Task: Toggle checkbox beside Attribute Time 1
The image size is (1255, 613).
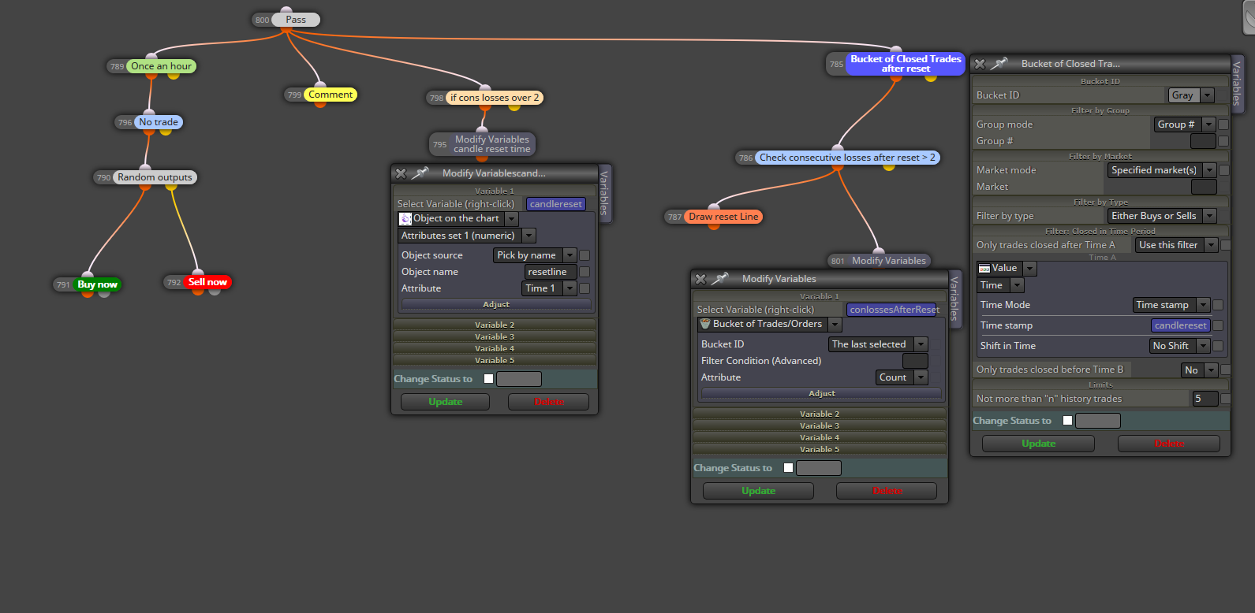Action: point(585,288)
